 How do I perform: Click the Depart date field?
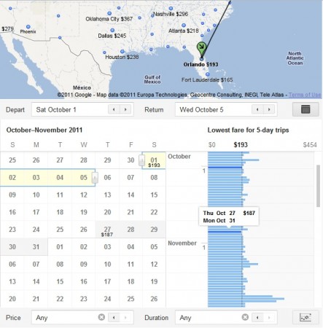[82, 109]
